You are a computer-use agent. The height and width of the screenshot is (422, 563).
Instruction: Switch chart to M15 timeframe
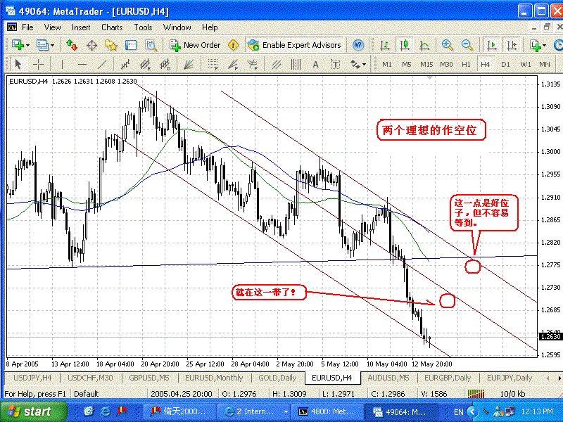click(426, 65)
